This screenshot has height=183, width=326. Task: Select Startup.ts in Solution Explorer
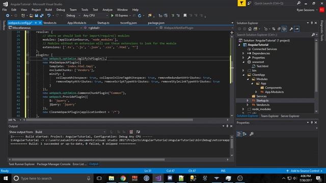(262, 101)
